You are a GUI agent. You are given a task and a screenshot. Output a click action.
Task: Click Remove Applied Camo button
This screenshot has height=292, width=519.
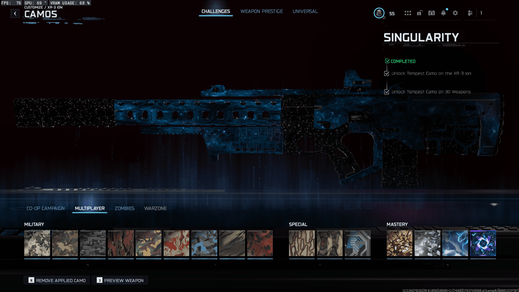coord(57,280)
